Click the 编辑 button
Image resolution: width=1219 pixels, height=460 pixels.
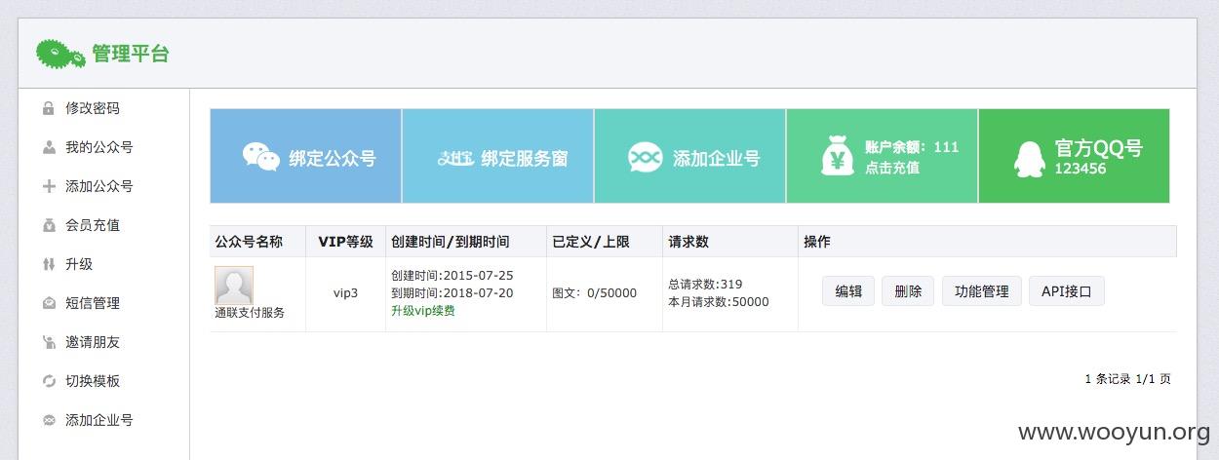click(x=848, y=290)
